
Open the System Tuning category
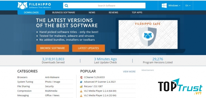point(25,82)
